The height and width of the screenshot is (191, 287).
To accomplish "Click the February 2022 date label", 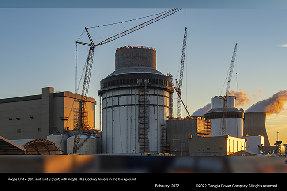I will [x=167, y=186].
